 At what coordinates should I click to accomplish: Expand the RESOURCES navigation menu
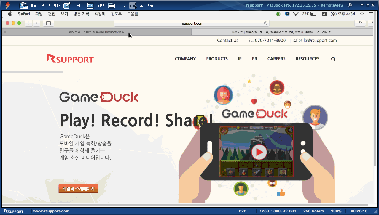(308, 59)
